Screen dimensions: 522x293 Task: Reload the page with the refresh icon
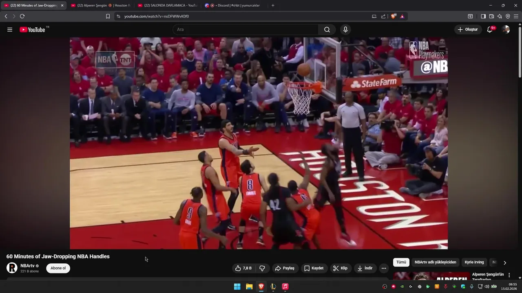22,16
